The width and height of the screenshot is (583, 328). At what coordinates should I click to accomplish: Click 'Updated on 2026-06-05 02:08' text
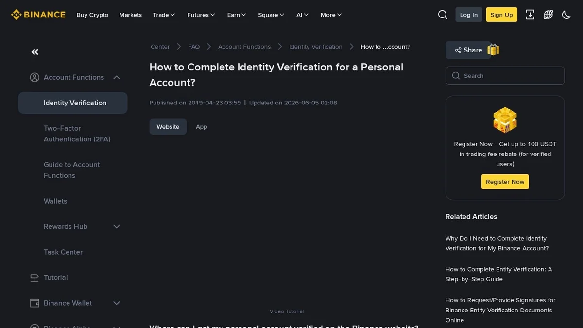click(293, 103)
